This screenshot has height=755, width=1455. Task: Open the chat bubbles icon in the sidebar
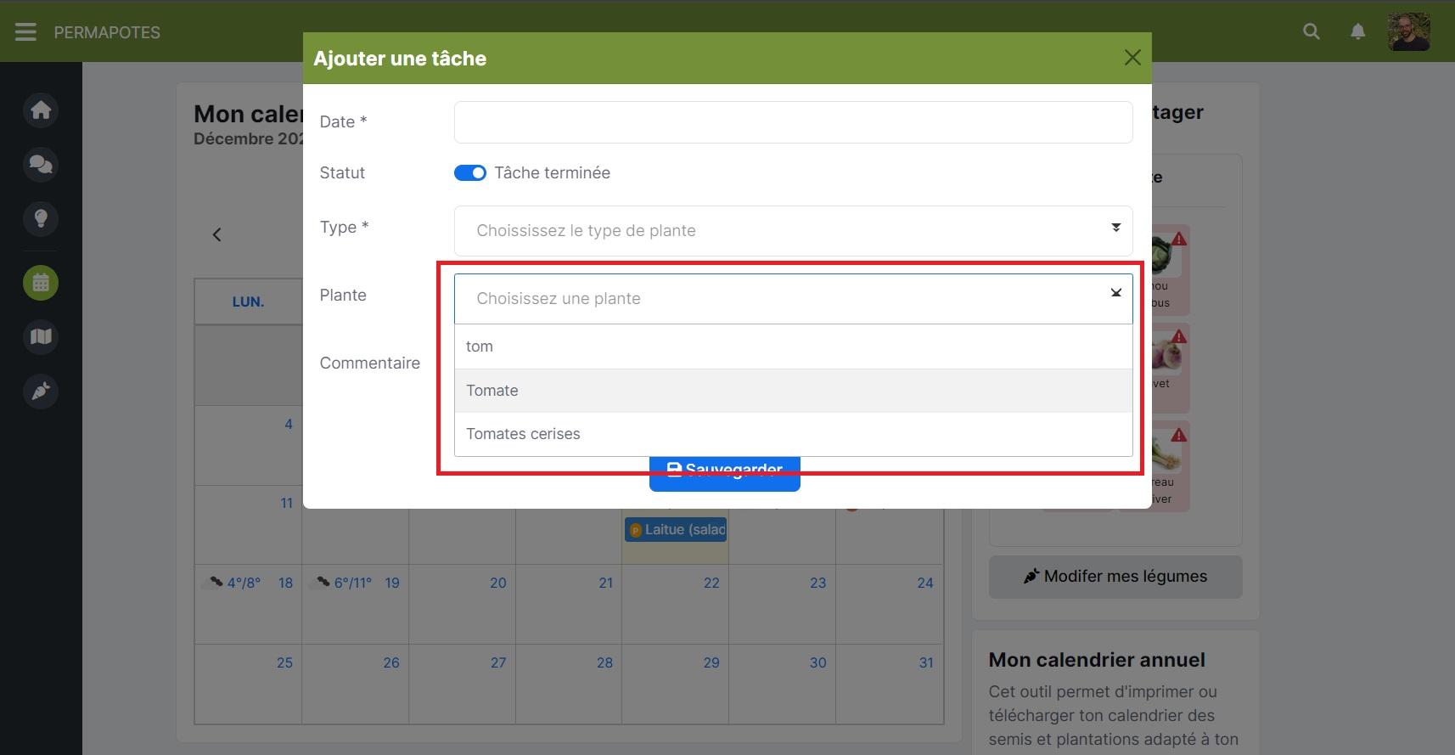[41, 164]
